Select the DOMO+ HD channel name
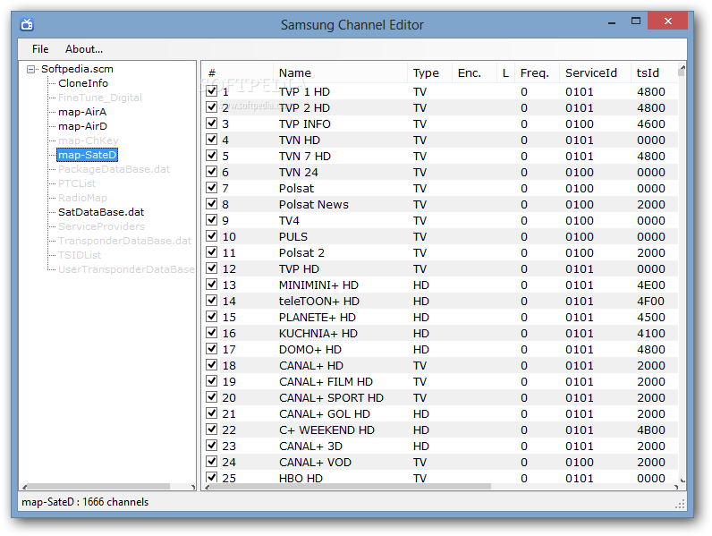Viewport: 712px width, 536px height. 310,349
